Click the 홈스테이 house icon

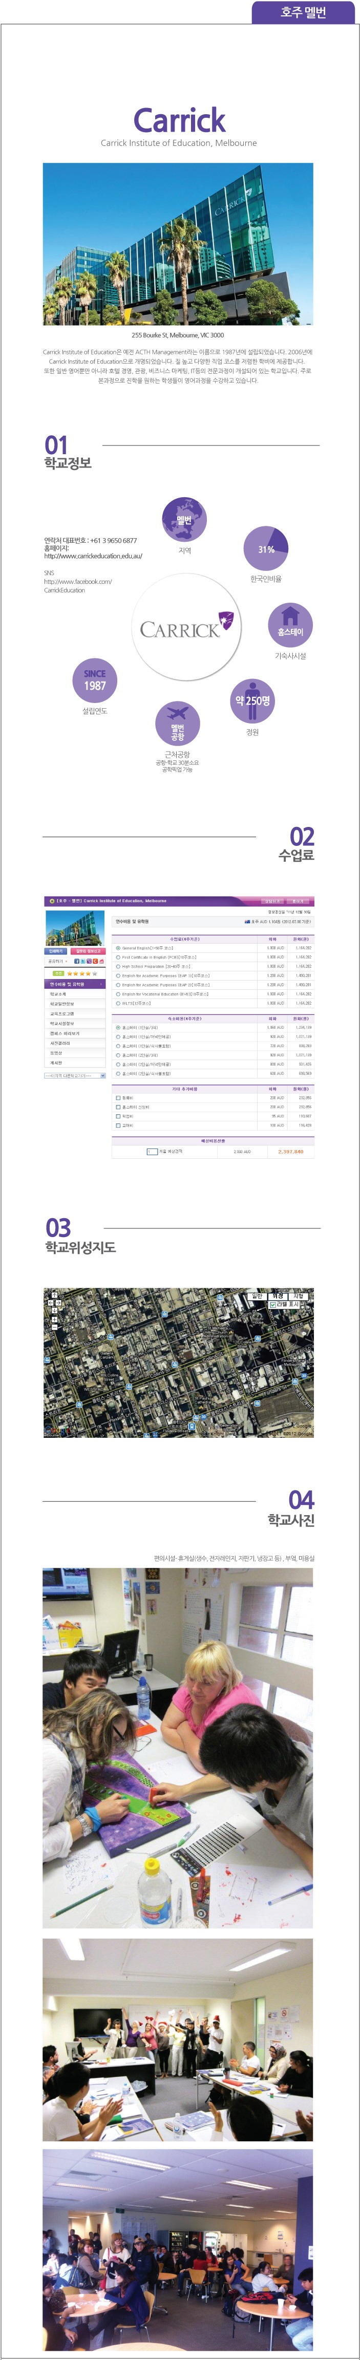[290, 625]
